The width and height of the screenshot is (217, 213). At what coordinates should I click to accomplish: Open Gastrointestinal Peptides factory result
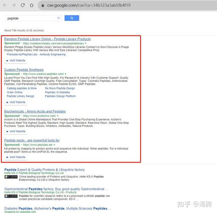(x=56, y=189)
